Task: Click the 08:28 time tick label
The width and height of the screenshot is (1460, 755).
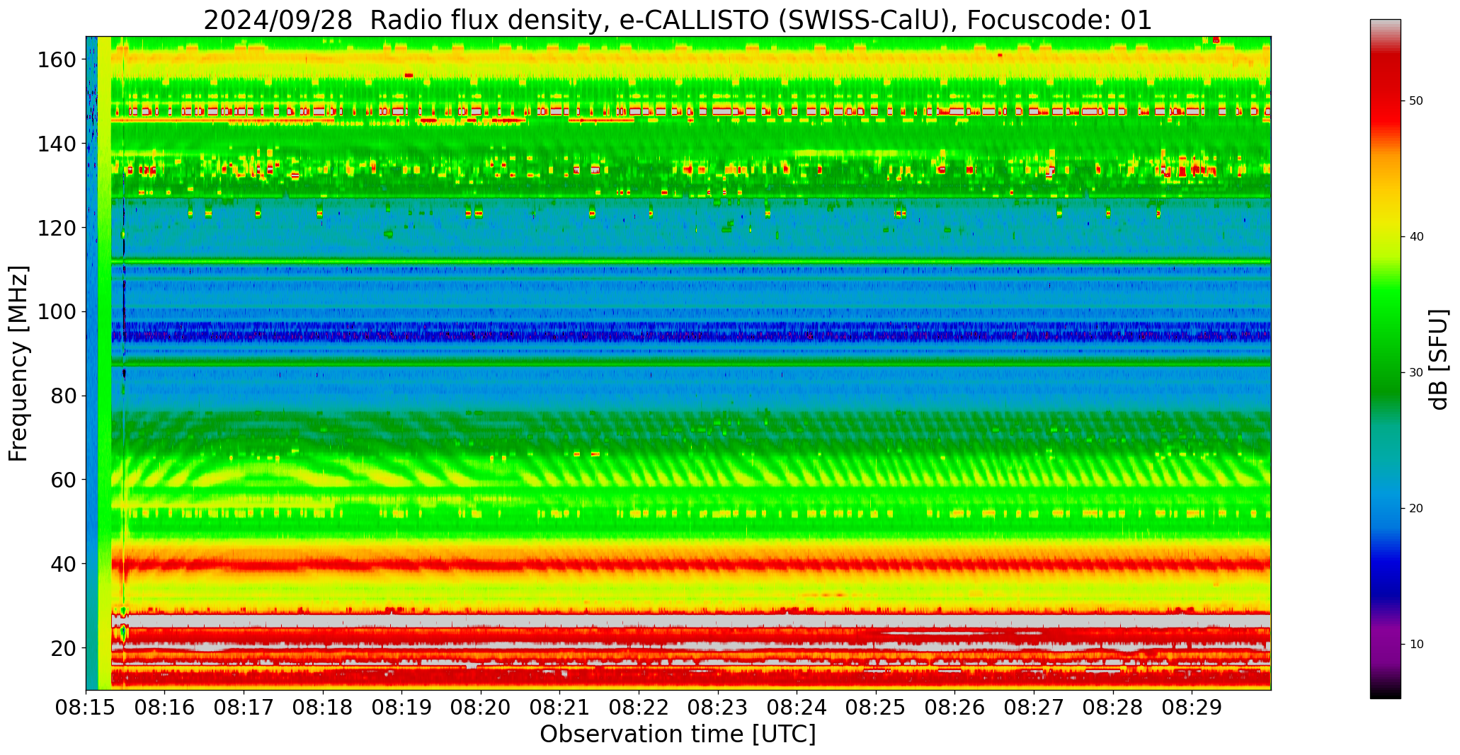Action: 1112,708
